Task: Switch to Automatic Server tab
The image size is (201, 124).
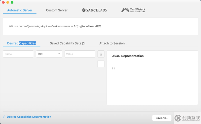Action: [x=20, y=10]
